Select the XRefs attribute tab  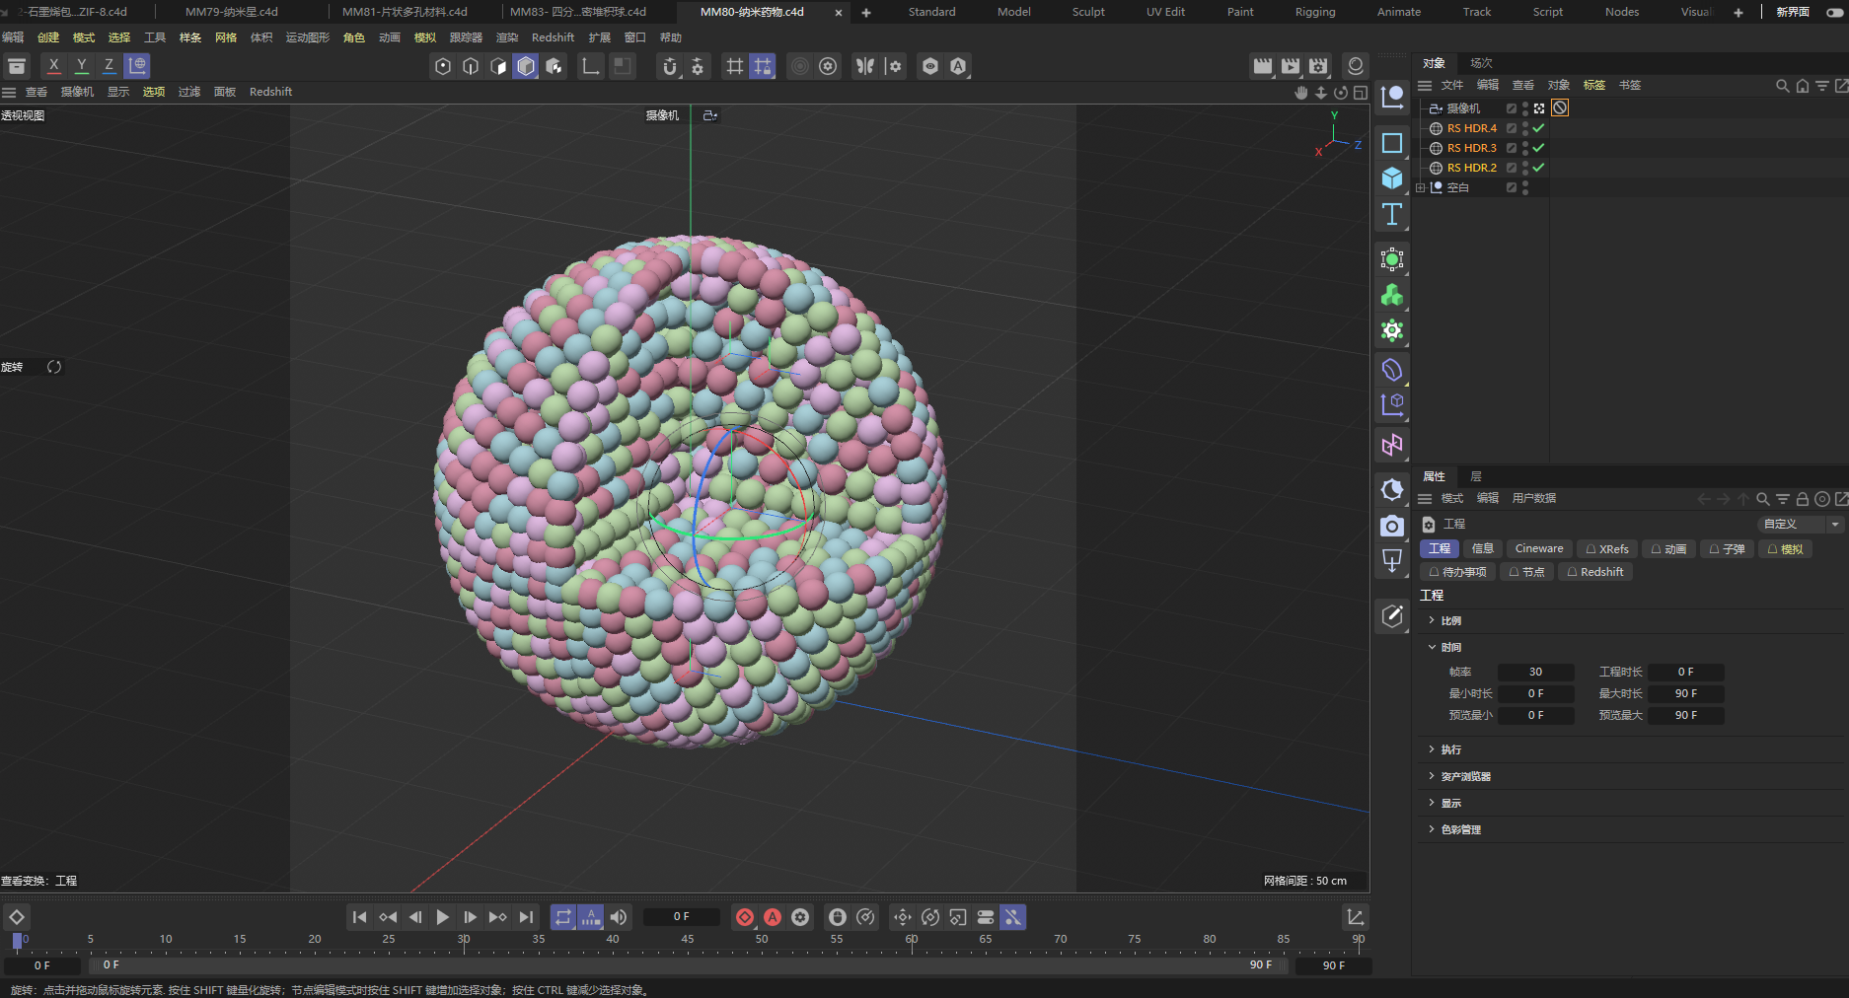(1607, 548)
